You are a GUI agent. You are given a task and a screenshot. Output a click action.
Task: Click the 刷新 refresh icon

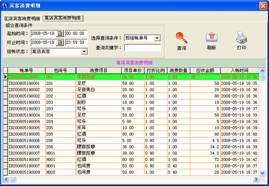tap(212, 37)
